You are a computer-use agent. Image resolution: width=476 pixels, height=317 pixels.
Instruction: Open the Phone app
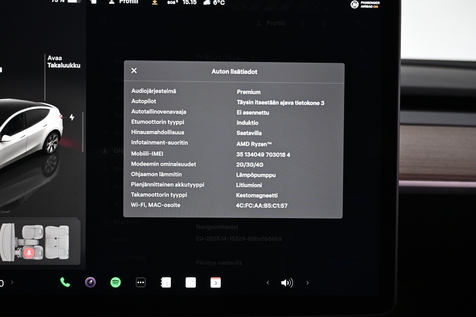coord(65,282)
